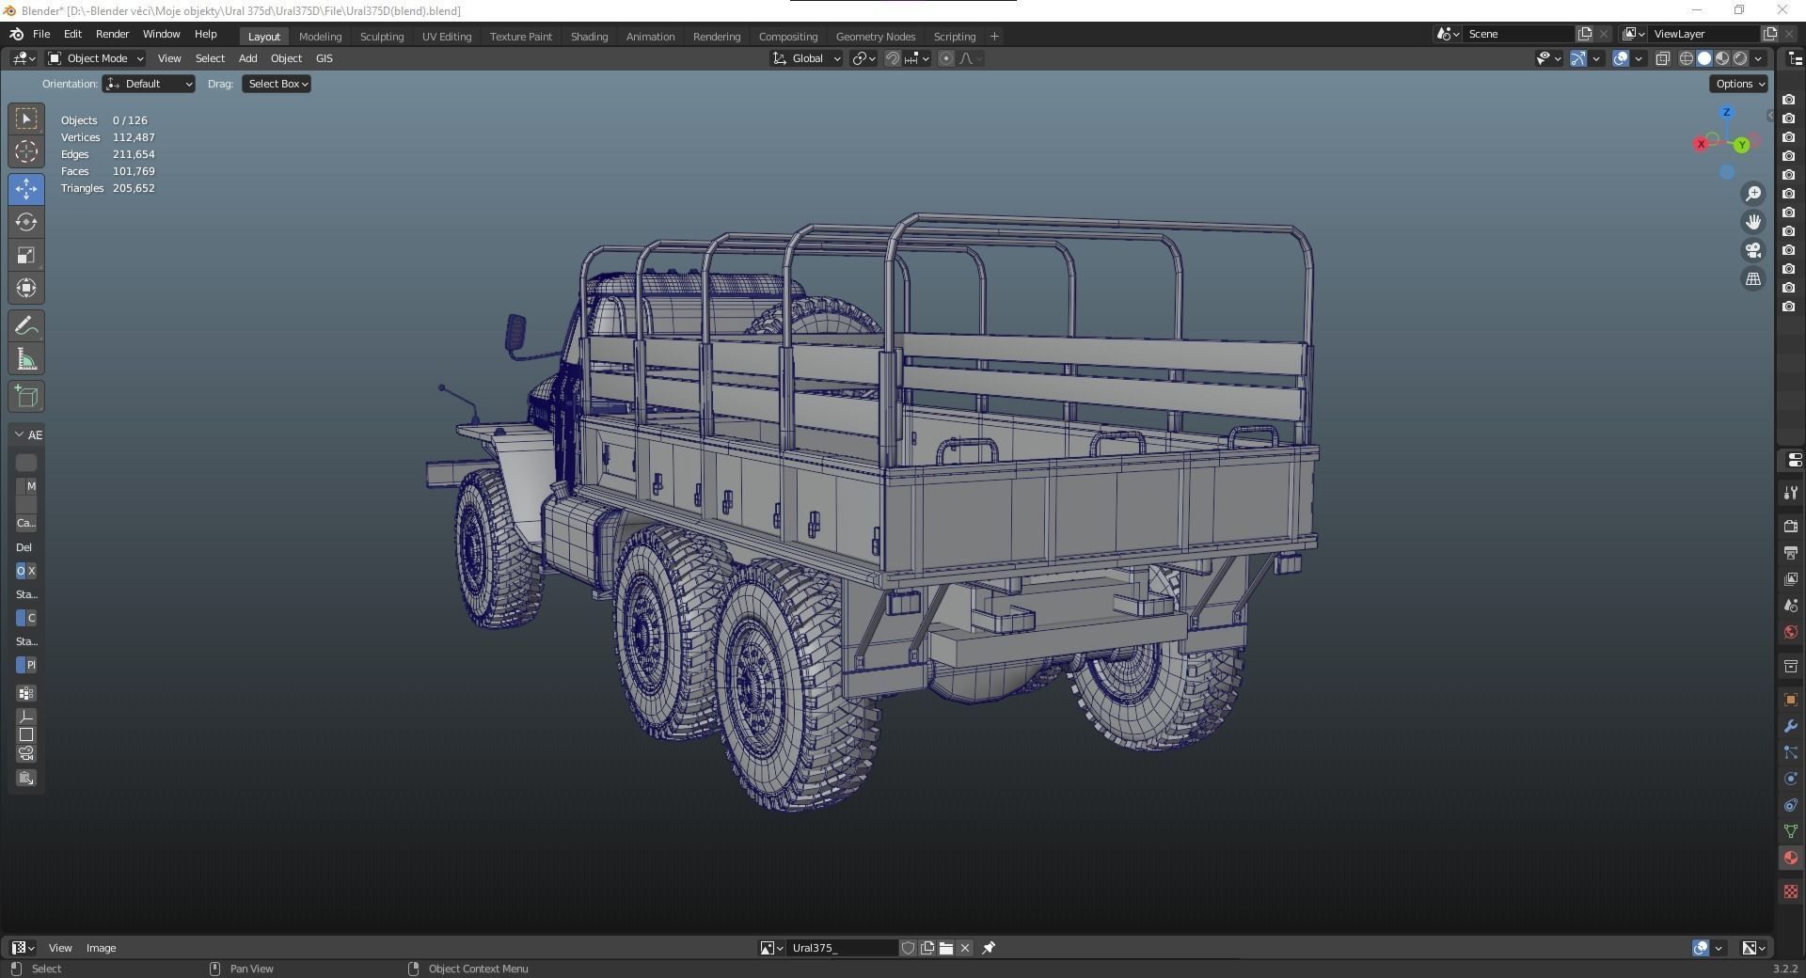The image size is (1806, 978).
Task: Click the Z axis on navigation gizmo
Action: pyautogui.click(x=1726, y=112)
